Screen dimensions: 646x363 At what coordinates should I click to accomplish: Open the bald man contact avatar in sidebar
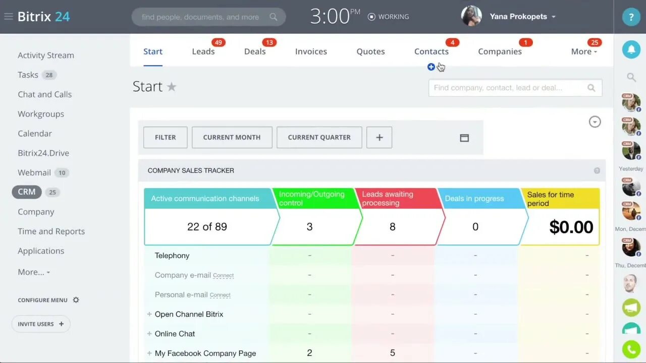coord(630,283)
